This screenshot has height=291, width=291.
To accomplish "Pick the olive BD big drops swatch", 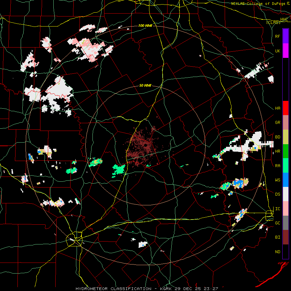I will coord(286,137).
